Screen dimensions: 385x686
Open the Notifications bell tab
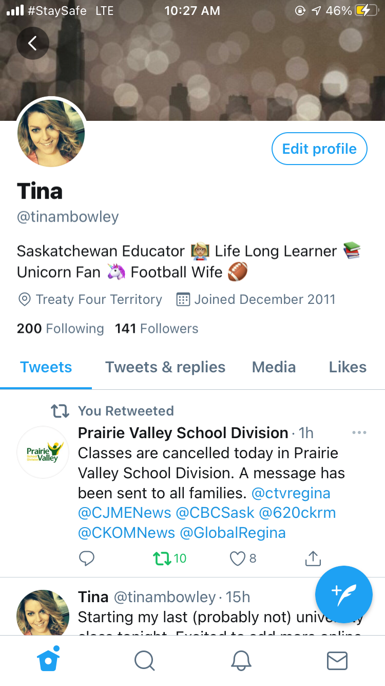tap(241, 660)
